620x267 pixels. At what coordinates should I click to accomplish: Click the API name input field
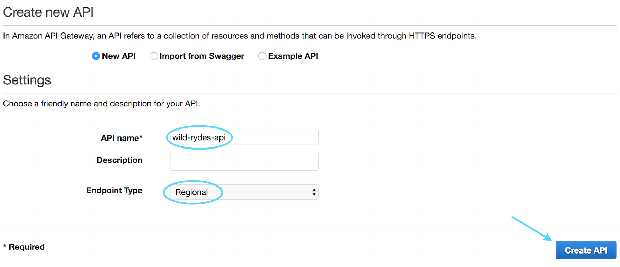[x=244, y=137]
